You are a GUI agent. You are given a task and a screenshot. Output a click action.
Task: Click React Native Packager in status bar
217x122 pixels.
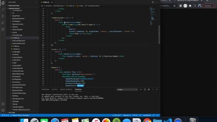tap(20, 115)
